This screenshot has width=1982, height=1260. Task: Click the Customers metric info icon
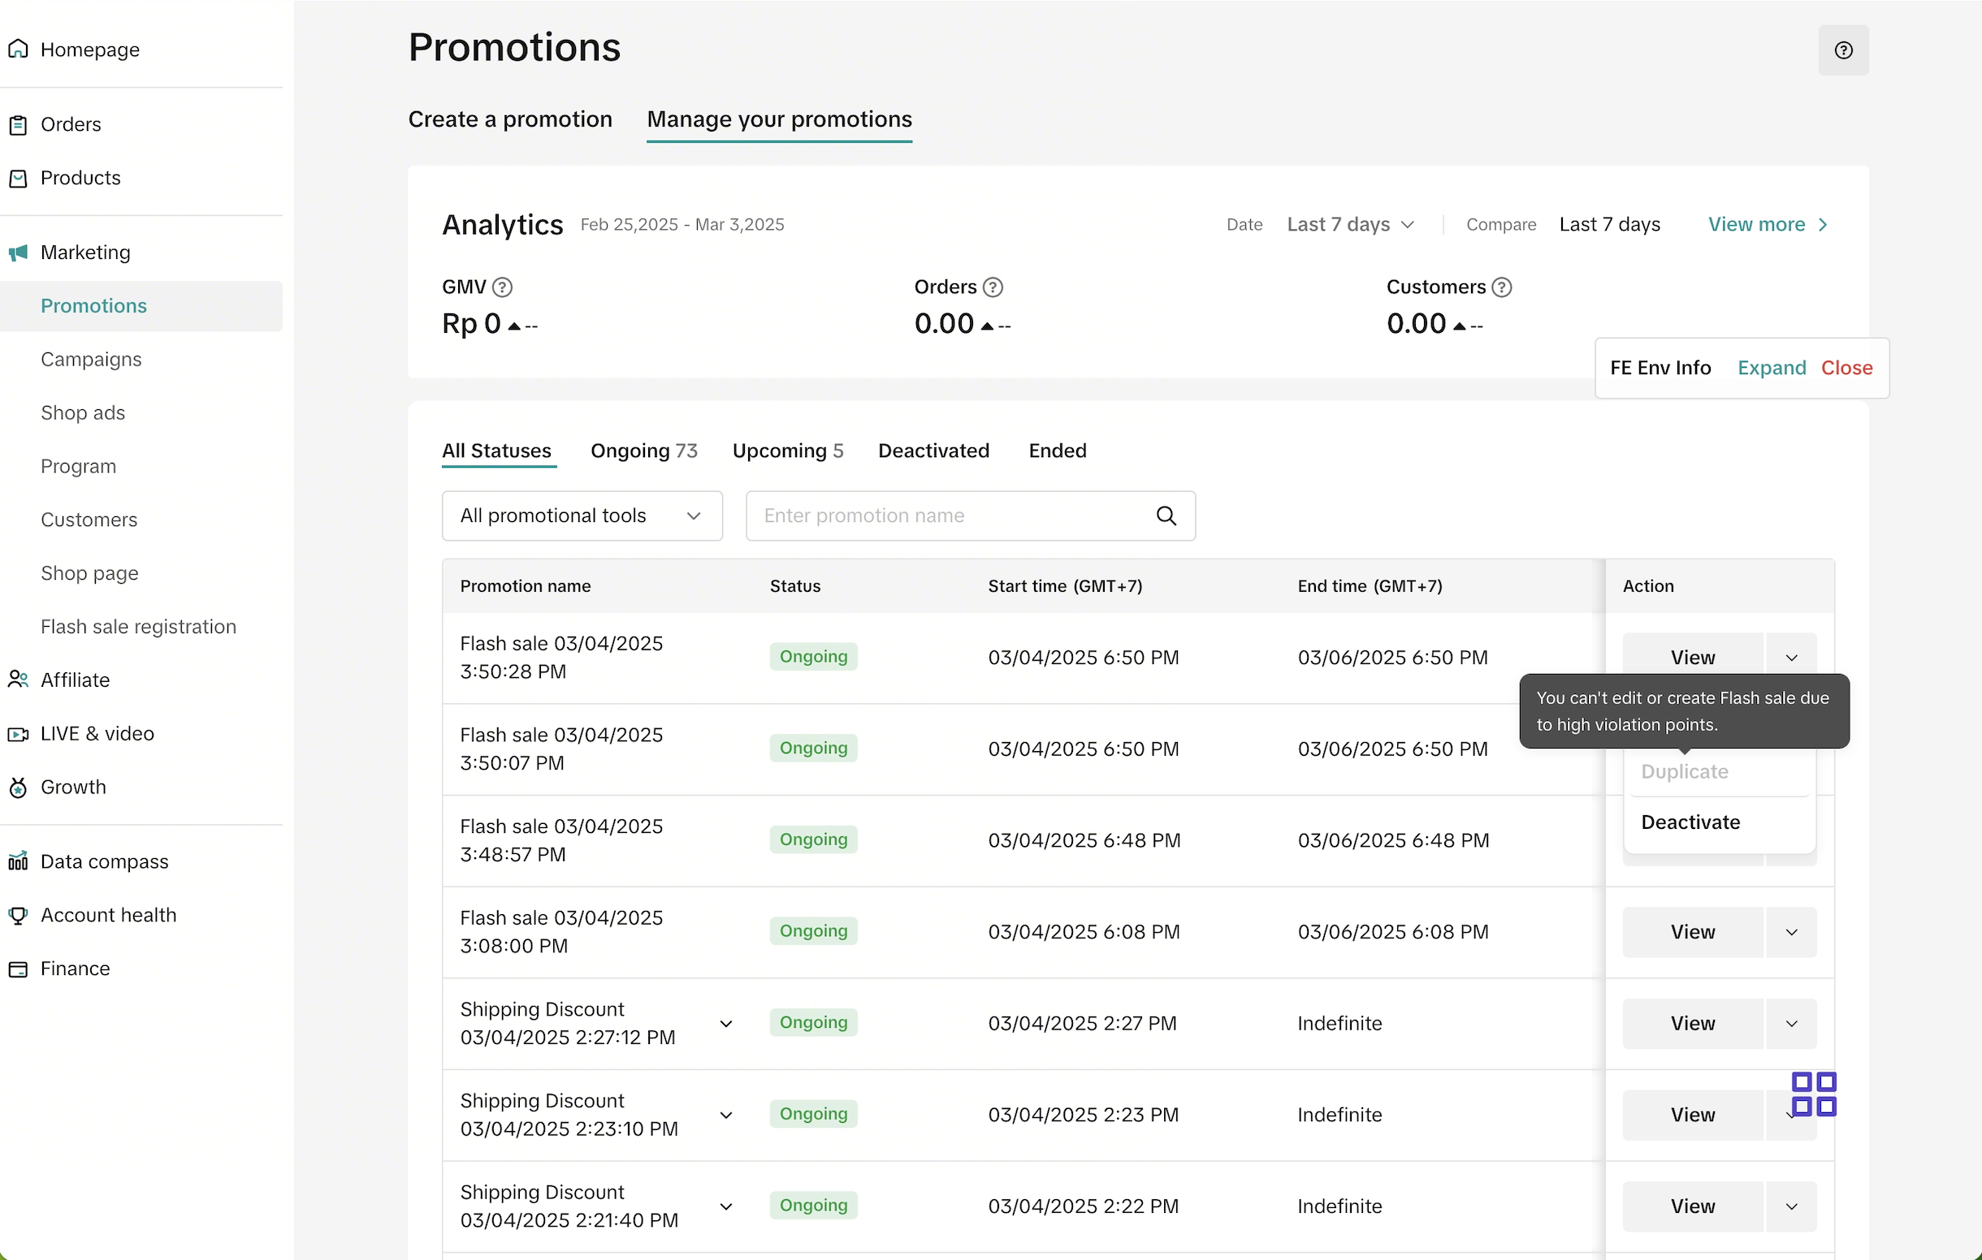point(1501,287)
